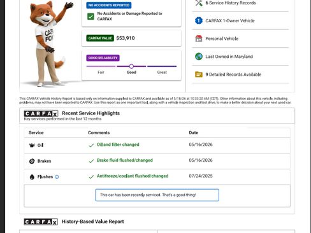The height and width of the screenshot is (233, 311).
Task: Click the yellow folder Detailed Records icon
Action: pyautogui.click(x=199, y=74)
